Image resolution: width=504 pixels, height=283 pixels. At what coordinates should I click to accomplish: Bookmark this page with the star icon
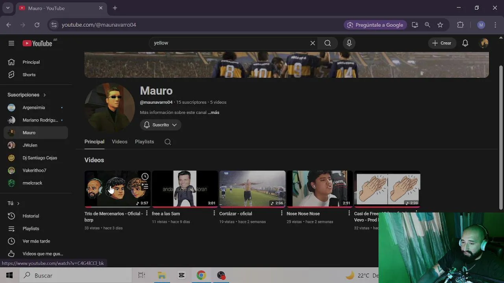(x=440, y=25)
